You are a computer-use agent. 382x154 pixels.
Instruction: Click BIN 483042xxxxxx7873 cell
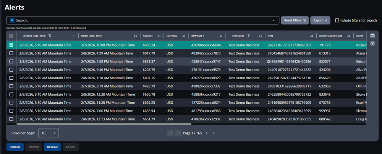(206, 53)
